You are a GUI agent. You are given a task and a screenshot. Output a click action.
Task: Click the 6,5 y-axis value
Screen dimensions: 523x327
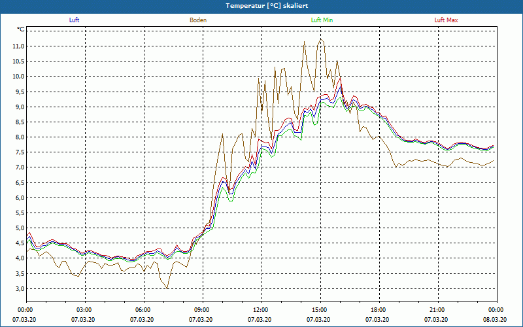(20, 183)
